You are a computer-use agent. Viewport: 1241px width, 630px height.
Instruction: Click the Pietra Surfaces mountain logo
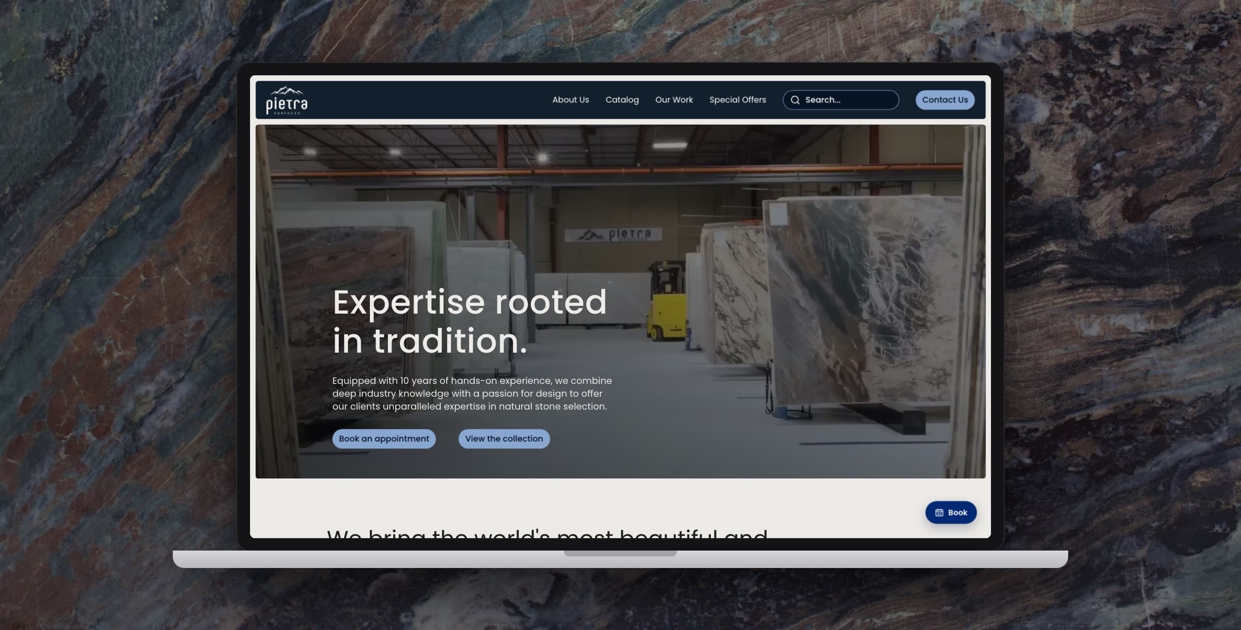[x=287, y=100]
